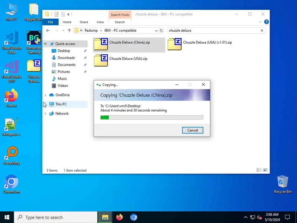Minimize the Copying dialog
Screen dimensions: 297x223
pyautogui.click(x=177, y=84)
